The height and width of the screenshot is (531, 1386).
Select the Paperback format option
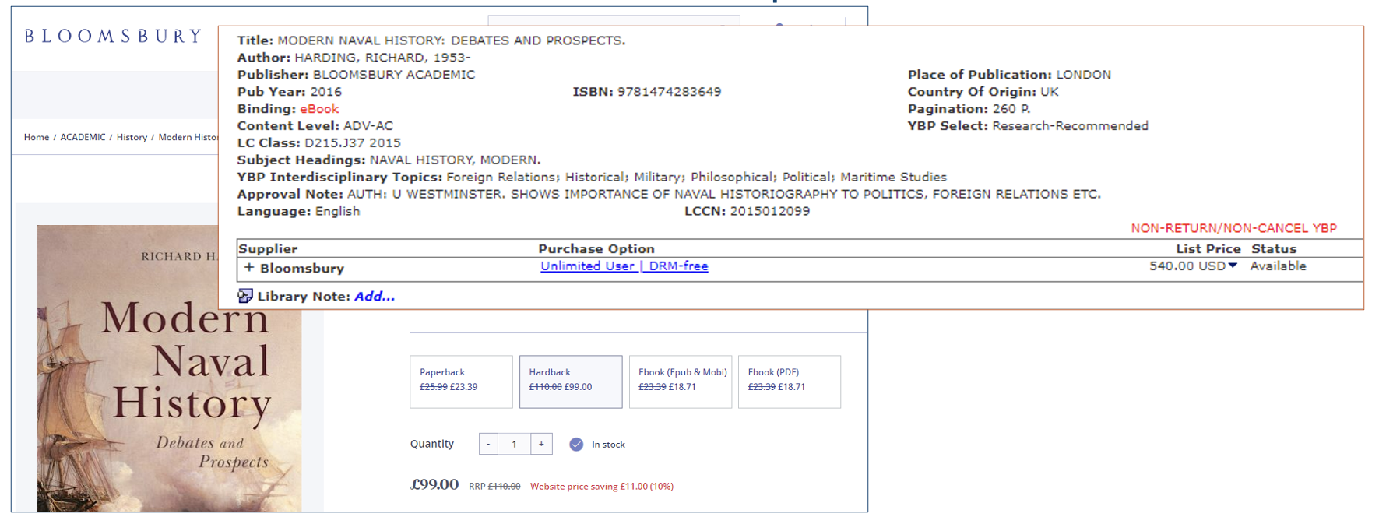pyautogui.click(x=461, y=382)
